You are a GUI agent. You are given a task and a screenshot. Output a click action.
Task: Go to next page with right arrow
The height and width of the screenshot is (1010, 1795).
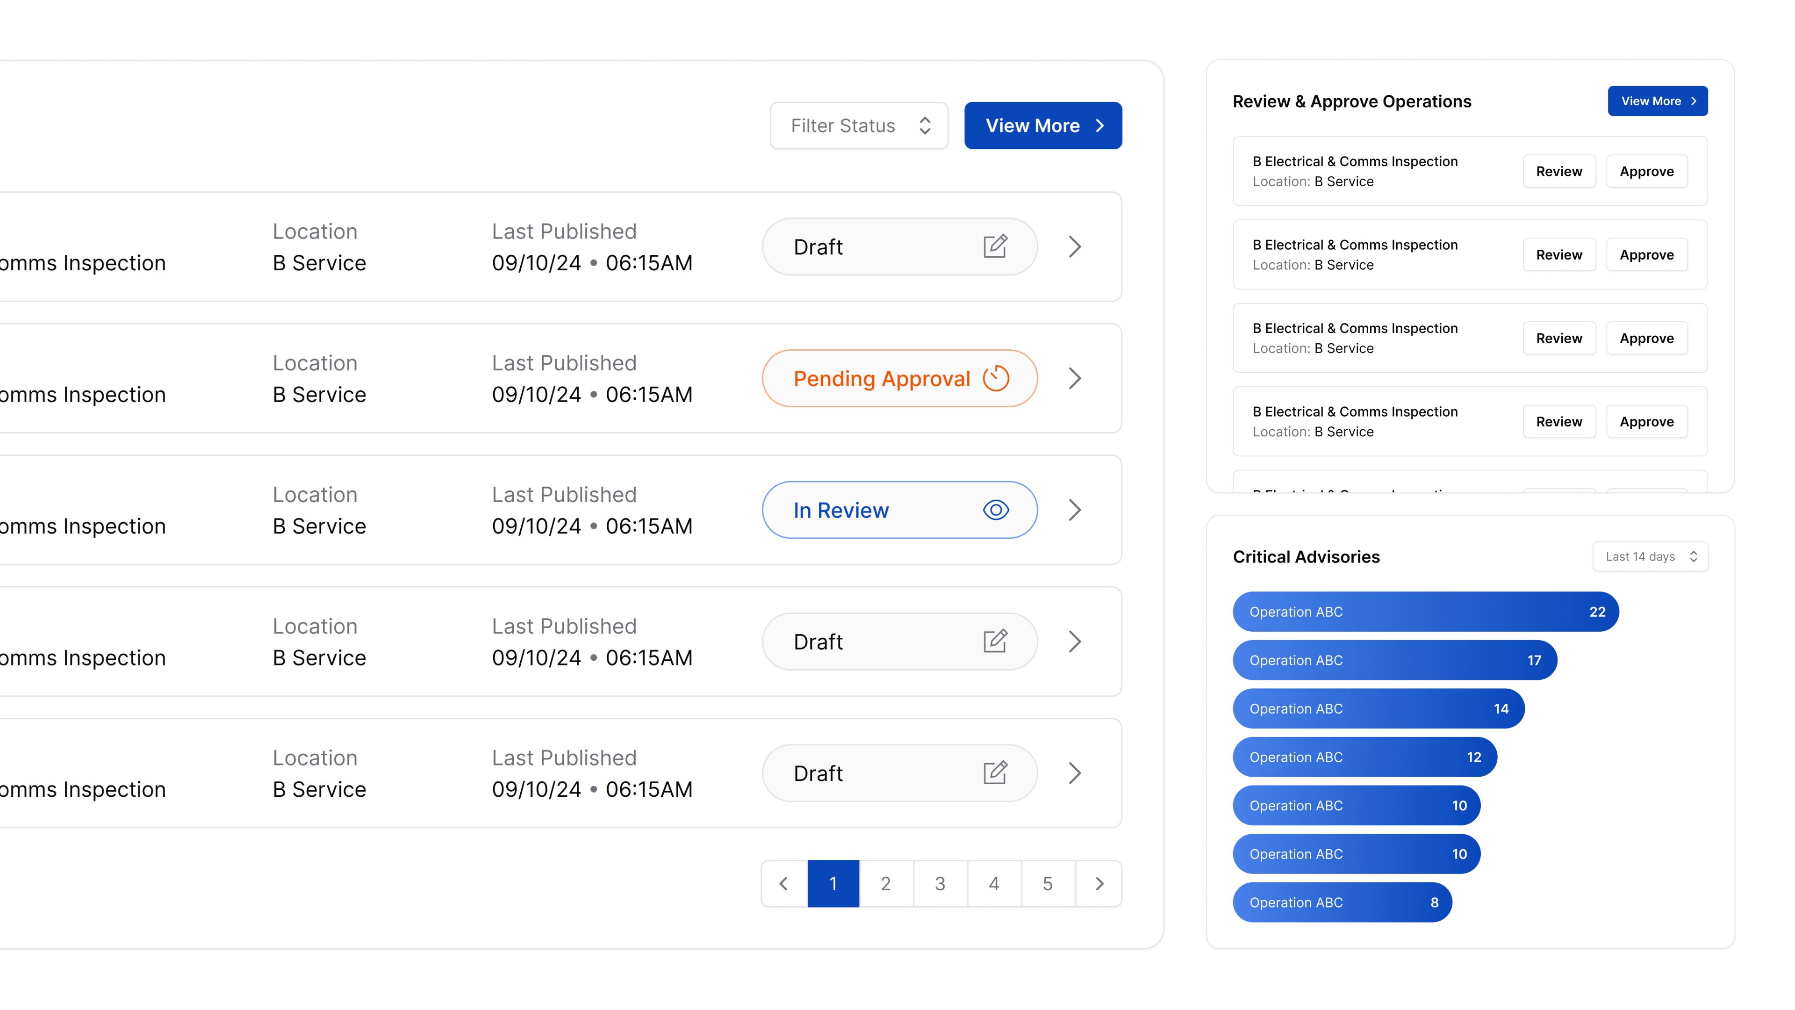(1099, 883)
